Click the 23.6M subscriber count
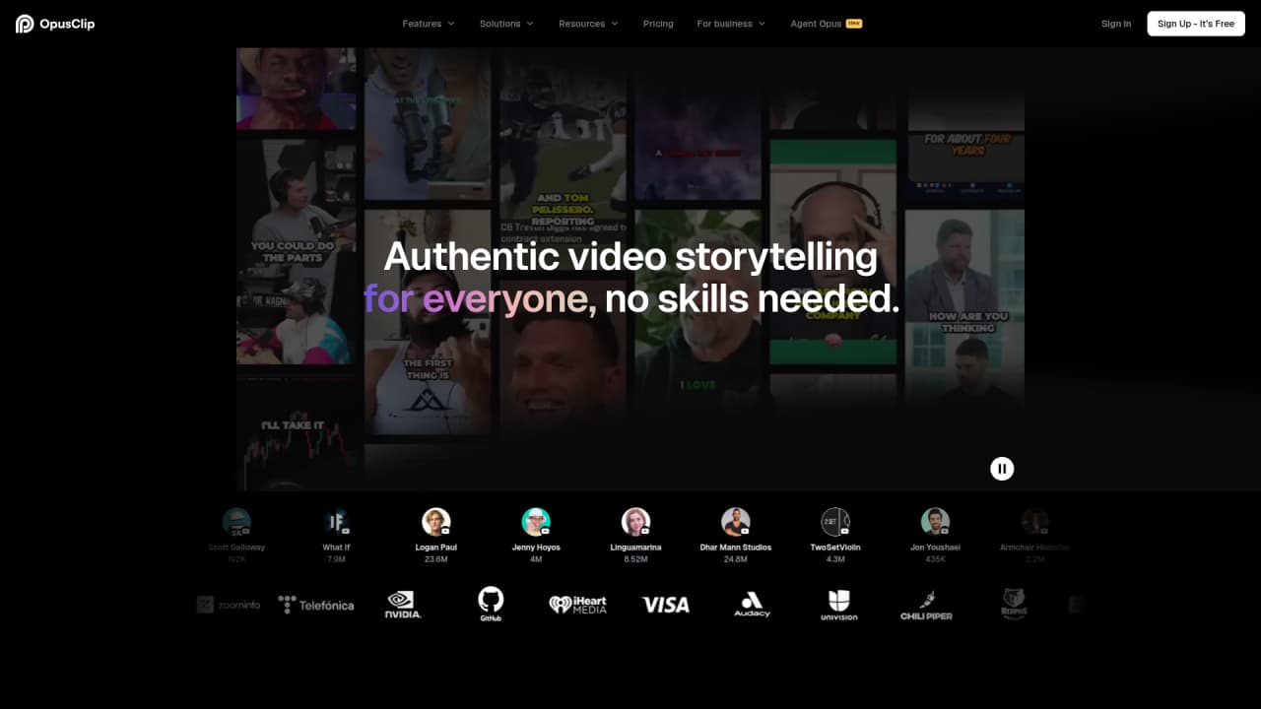1261x709 pixels. point(435,559)
